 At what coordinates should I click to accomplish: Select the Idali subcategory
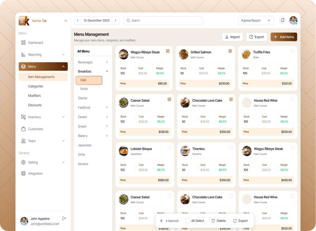[89, 80]
